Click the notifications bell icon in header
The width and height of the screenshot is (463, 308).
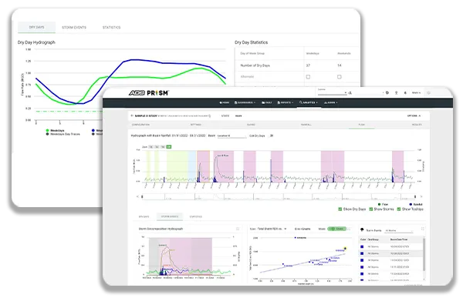tap(405, 92)
